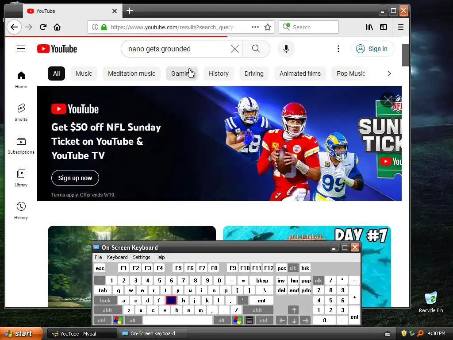This screenshot has height=340, width=453.
Task: Toggle the right shft key
Action: point(258,310)
